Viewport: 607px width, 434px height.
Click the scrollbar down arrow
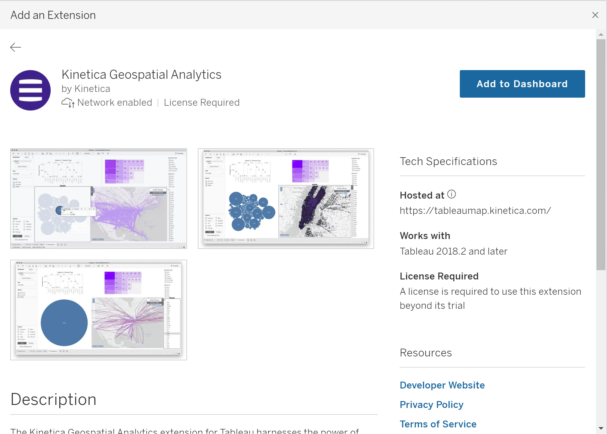pos(601,428)
